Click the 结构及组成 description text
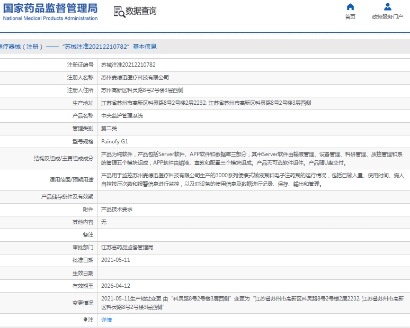 (252, 159)
